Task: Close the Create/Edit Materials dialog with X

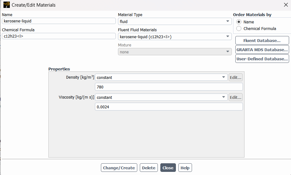Action: [x=286, y=5]
